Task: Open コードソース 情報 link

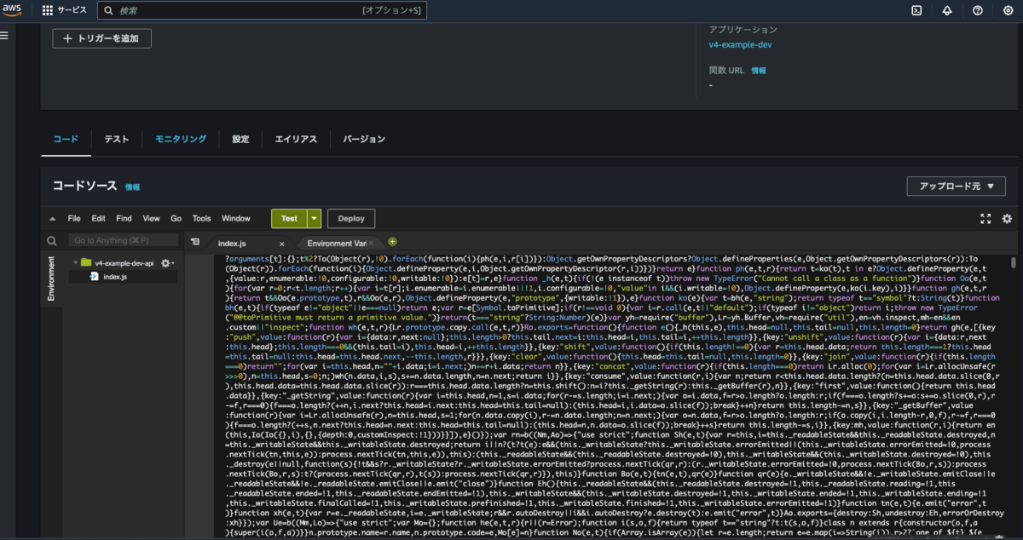Action: (133, 187)
